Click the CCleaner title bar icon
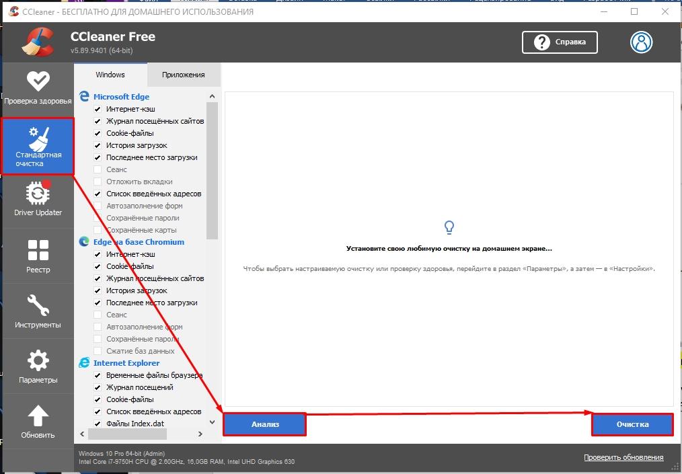 click(x=13, y=11)
